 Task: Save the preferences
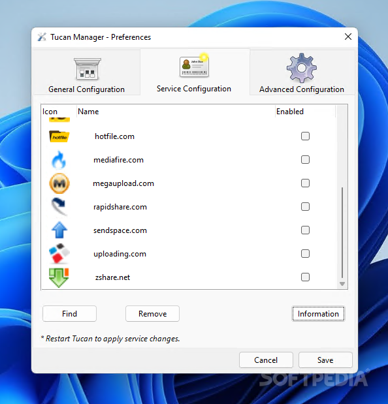pos(325,360)
